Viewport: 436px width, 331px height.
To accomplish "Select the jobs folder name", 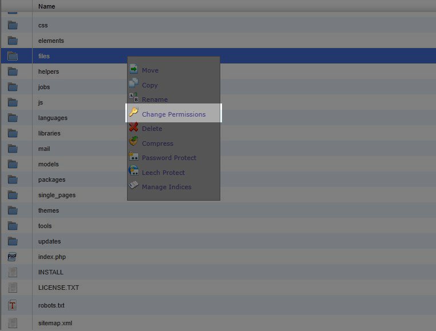I will pyautogui.click(x=44, y=87).
